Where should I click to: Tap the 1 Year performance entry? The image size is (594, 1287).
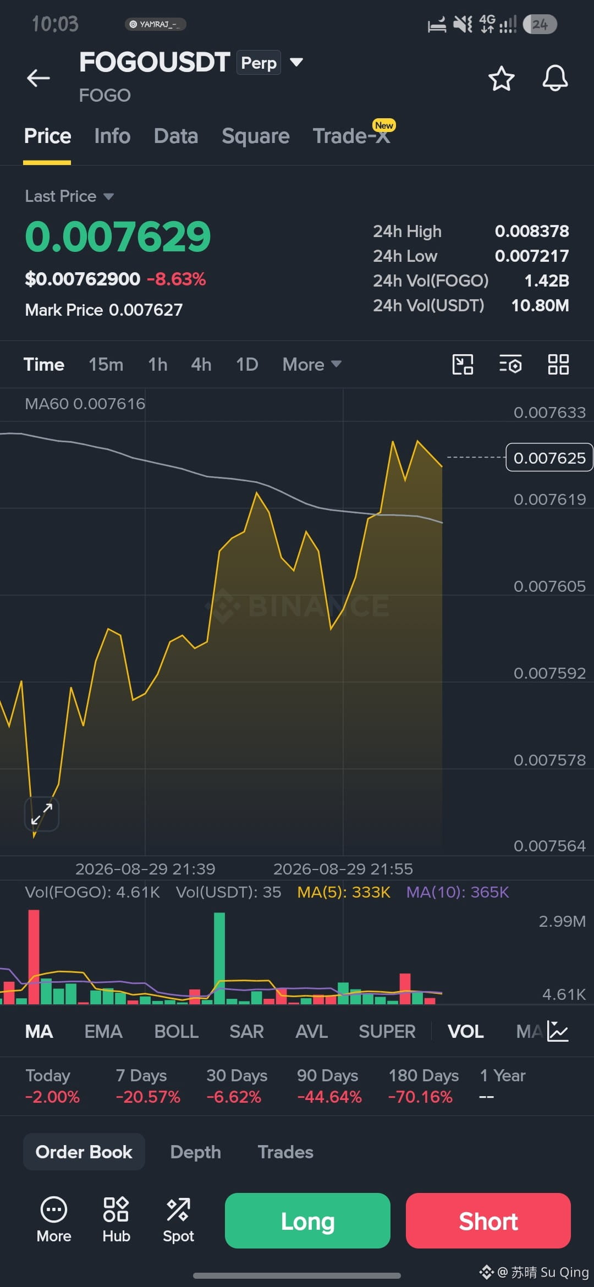(503, 1086)
